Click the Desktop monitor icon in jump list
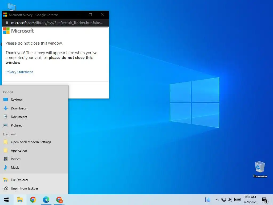This screenshot has width=273, height=205. (x=6, y=100)
